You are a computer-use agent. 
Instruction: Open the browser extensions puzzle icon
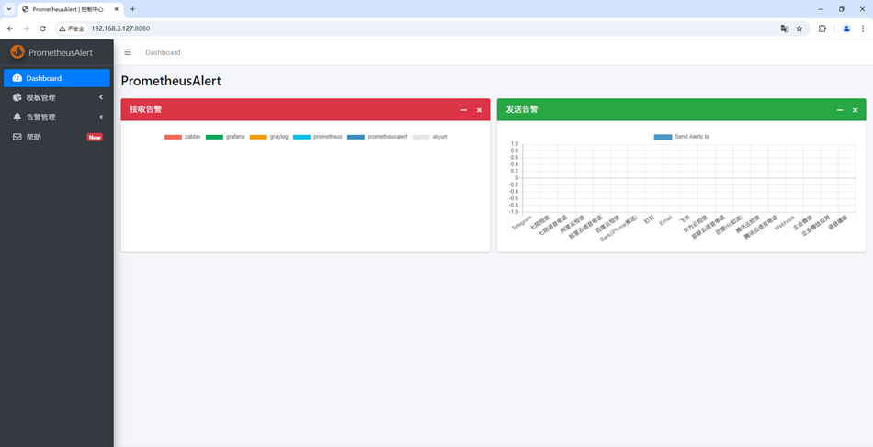[x=822, y=28]
